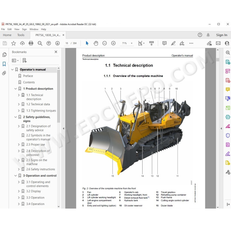The height and width of the screenshot is (231, 231).
Task: Close the PR756 document tab
Action: click(x=63, y=35)
